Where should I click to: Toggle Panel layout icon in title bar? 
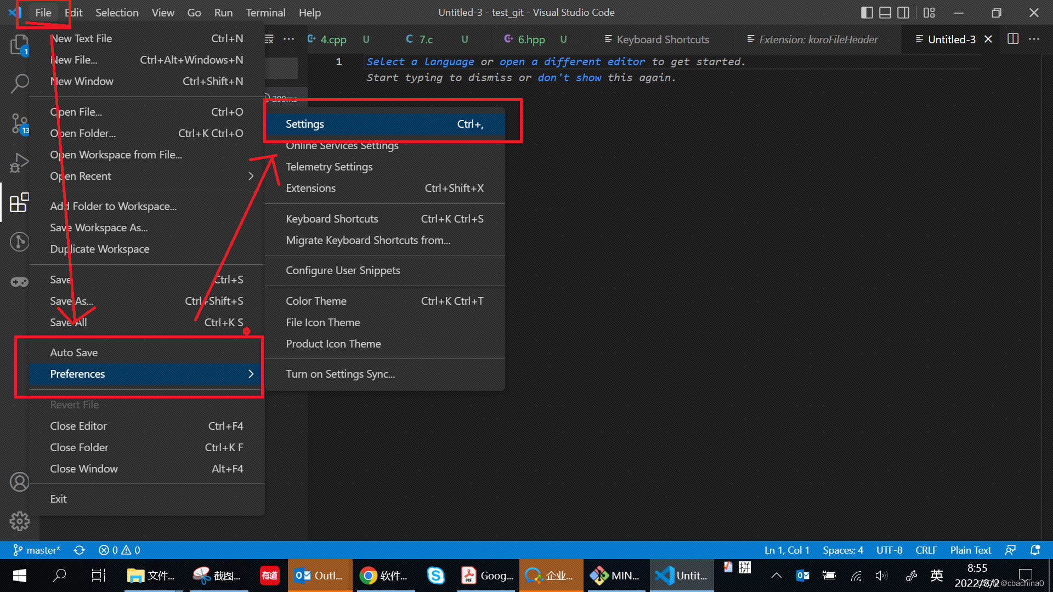(885, 13)
